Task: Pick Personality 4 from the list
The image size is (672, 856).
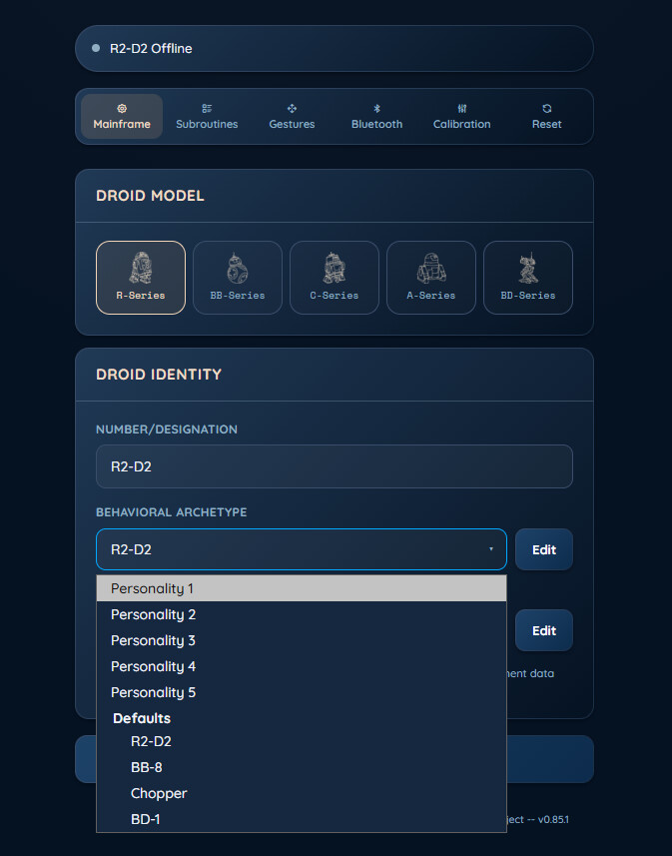Action: [302, 666]
